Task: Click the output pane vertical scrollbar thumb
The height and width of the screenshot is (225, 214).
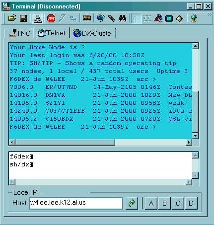Action: pyautogui.click(x=195, y=112)
